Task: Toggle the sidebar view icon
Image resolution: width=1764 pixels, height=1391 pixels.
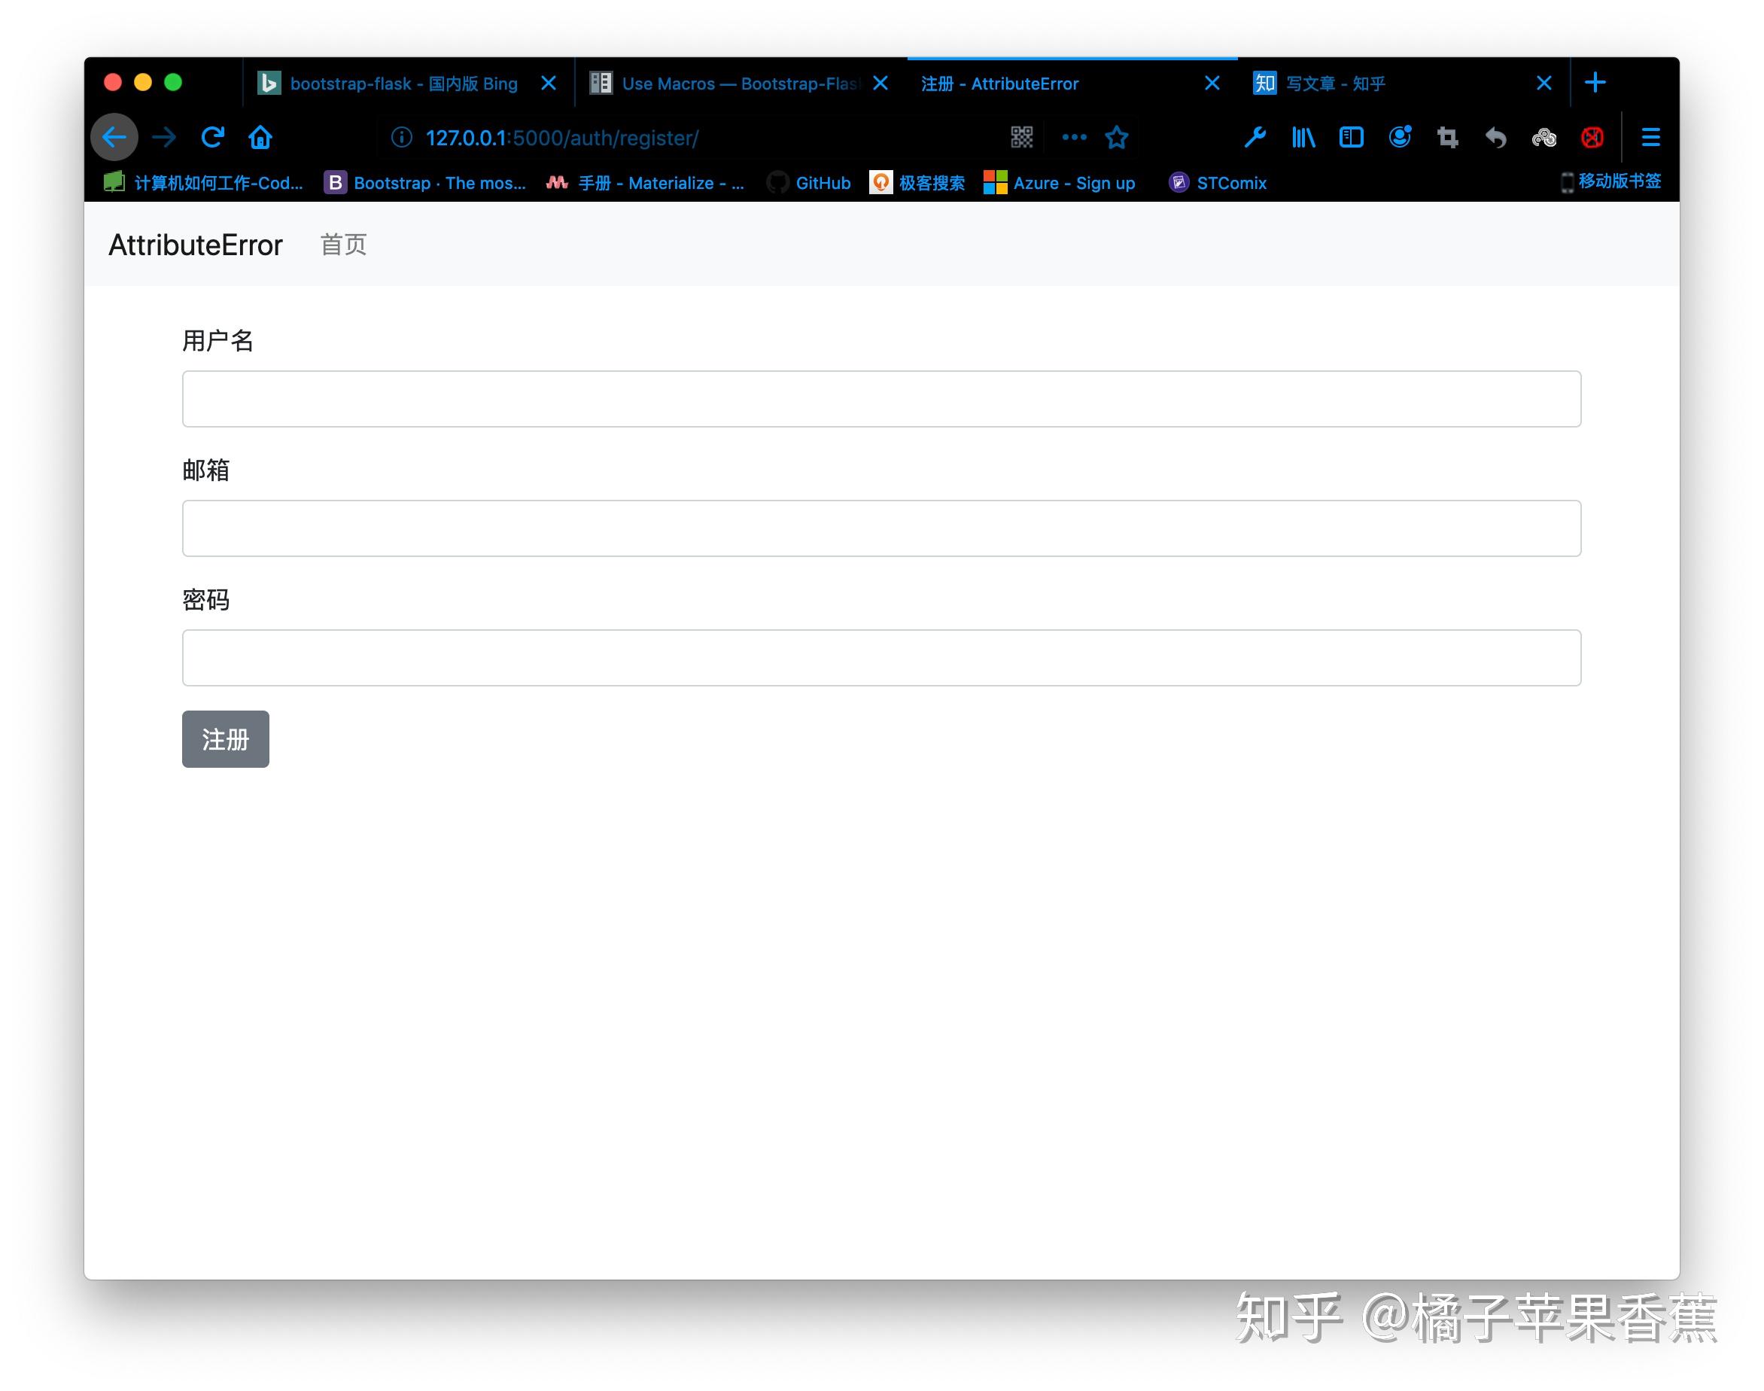Action: [1352, 137]
